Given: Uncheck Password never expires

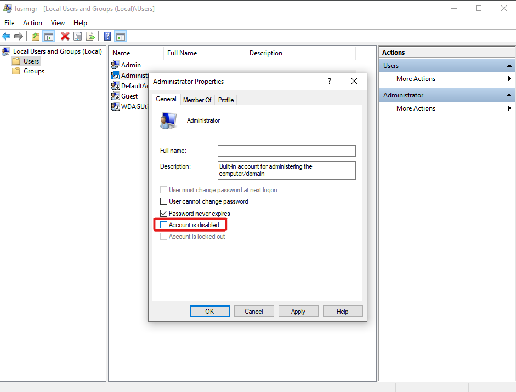Looking at the screenshot, I should [163, 213].
